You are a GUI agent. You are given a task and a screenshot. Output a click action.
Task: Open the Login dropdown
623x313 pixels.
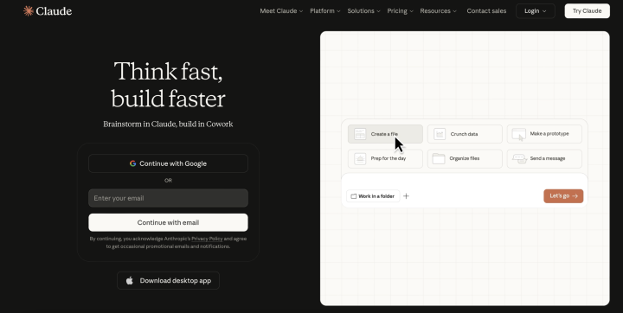click(536, 10)
